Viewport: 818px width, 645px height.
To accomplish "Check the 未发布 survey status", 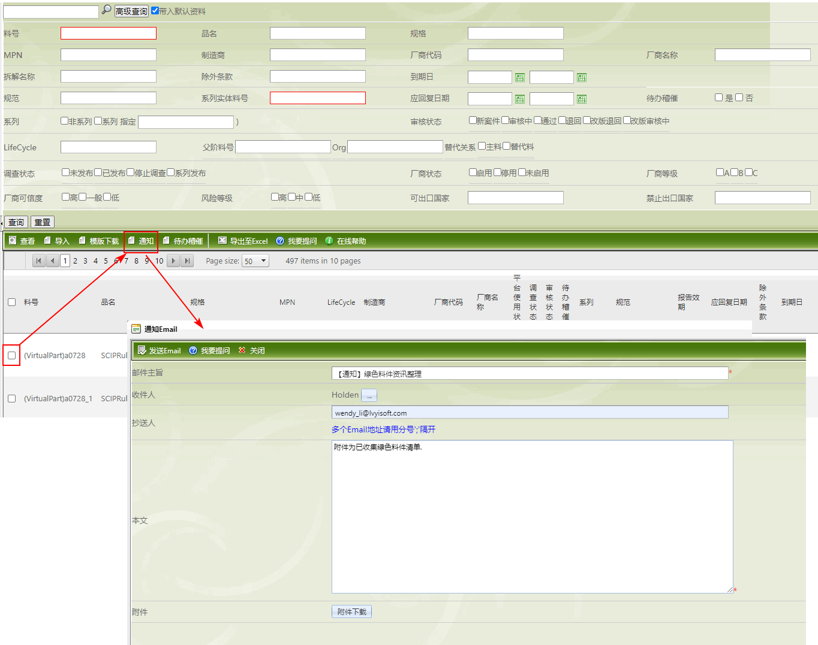I will tap(65, 172).
